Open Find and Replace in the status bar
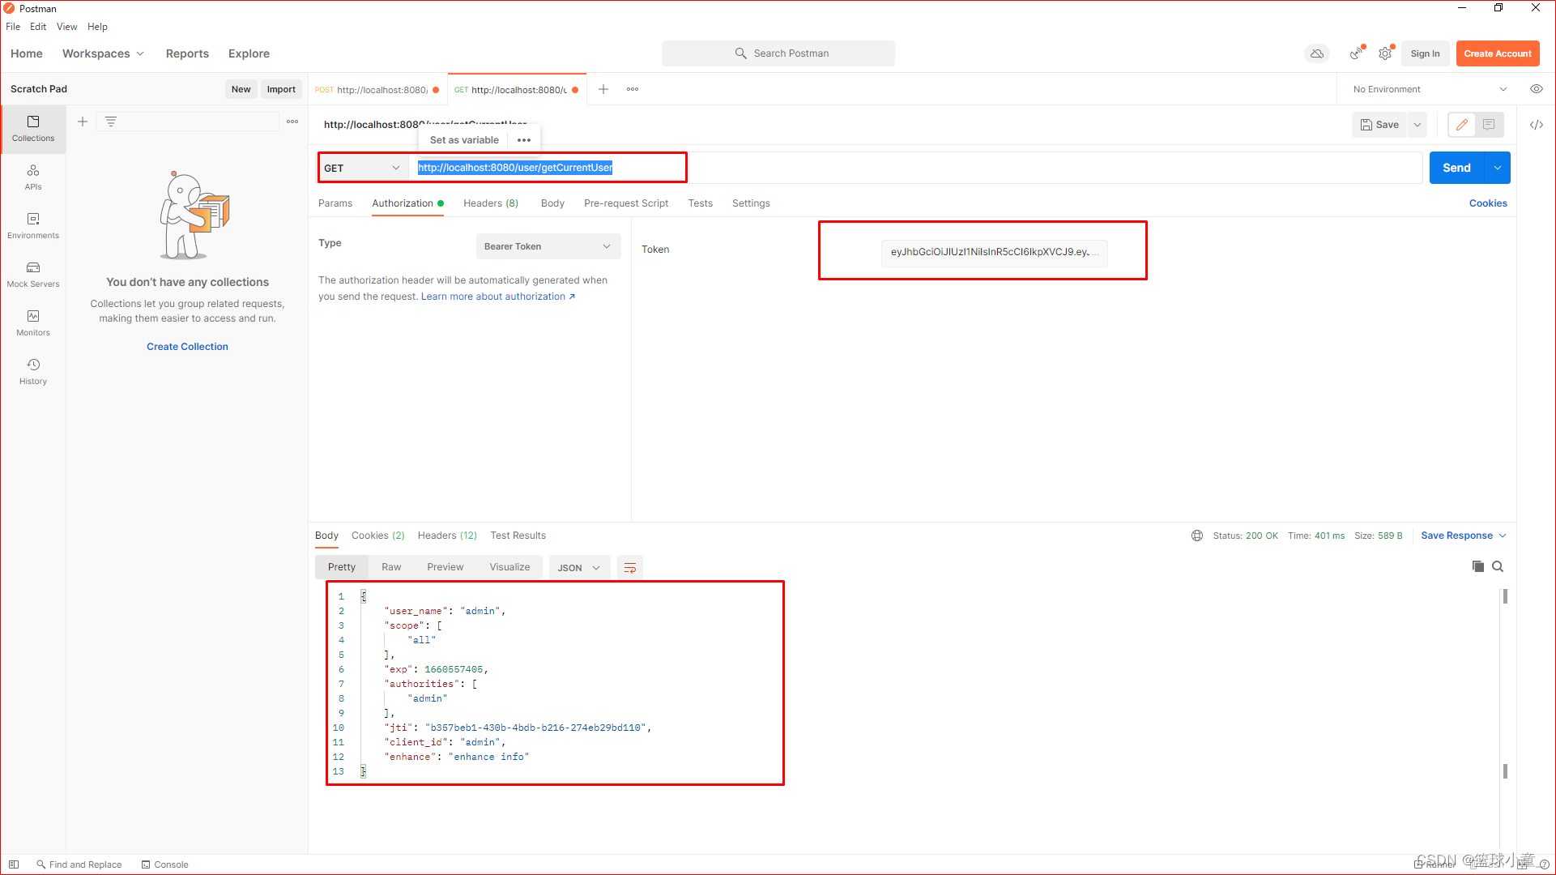This screenshot has height=875, width=1556. pyautogui.click(x=79, y=864)
